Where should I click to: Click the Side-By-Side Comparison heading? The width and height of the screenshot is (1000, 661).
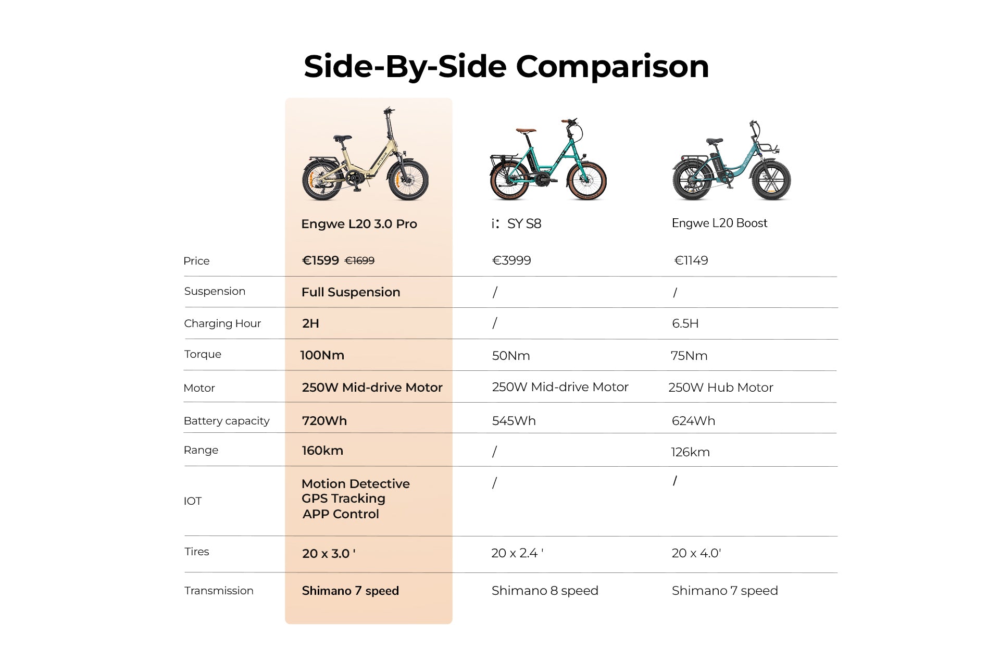click(x=506, y=67)
